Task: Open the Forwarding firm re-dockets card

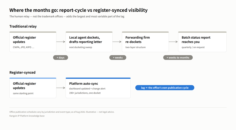Action: [145, 42]
